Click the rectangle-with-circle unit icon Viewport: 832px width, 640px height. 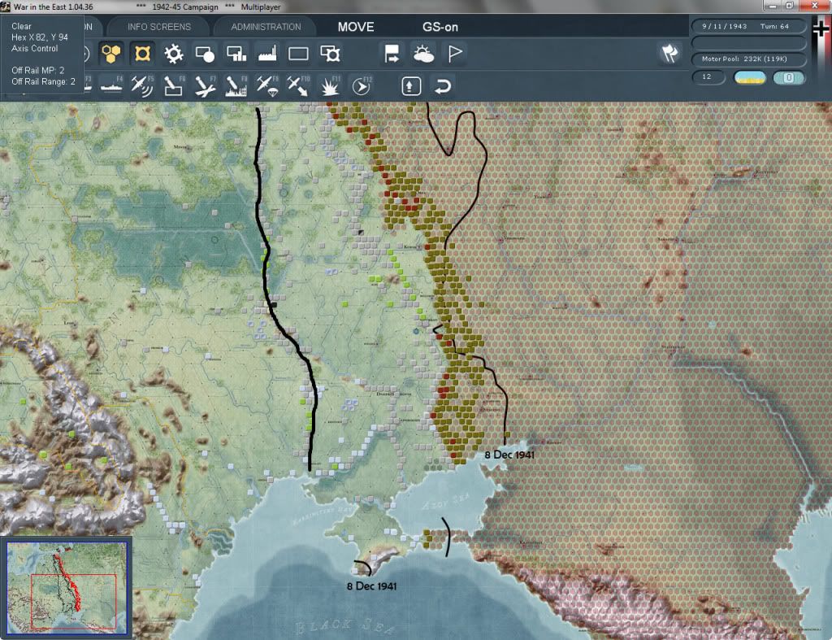pos(205,54)
